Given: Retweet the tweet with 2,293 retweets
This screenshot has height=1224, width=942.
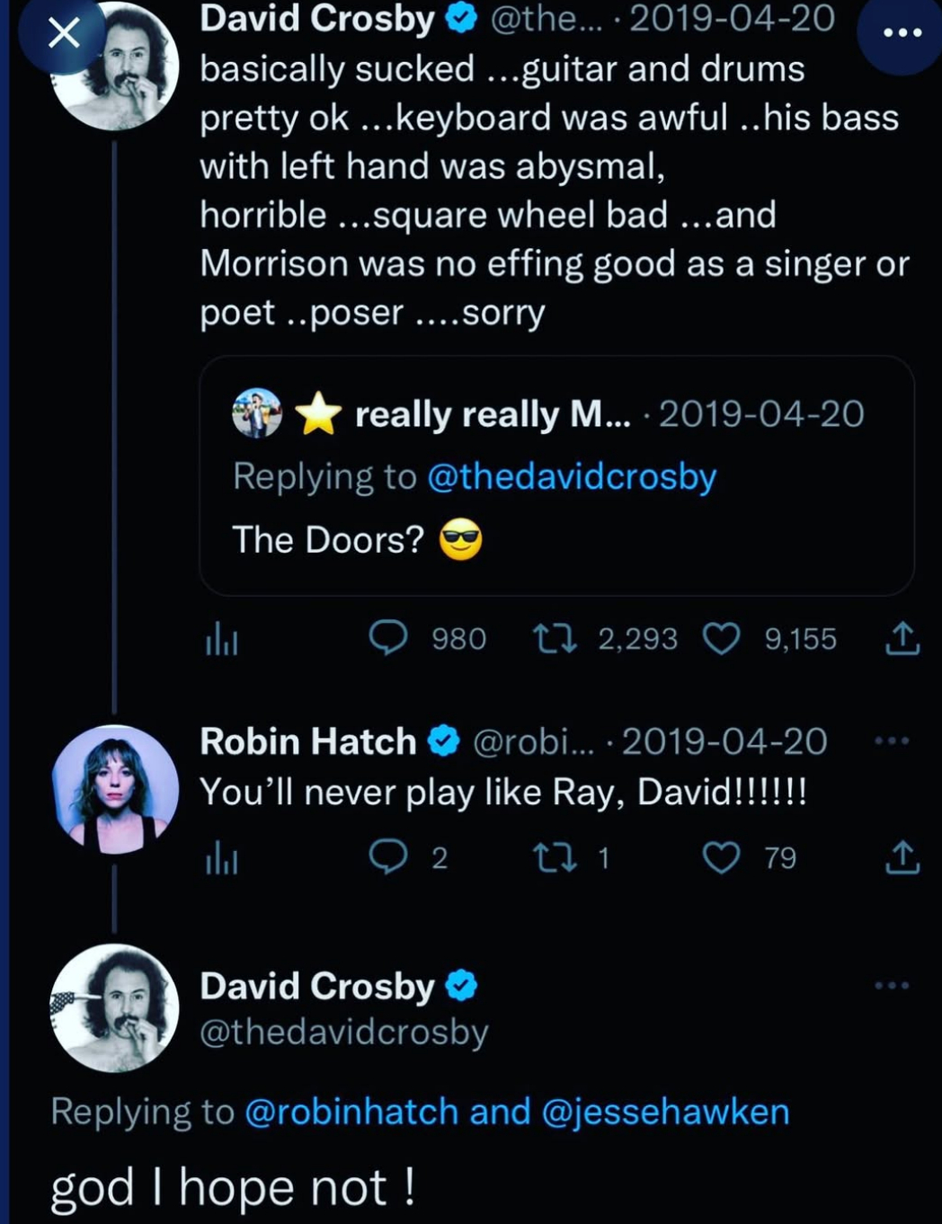Looking at the screenshot, I should click(x=555, y=639).
